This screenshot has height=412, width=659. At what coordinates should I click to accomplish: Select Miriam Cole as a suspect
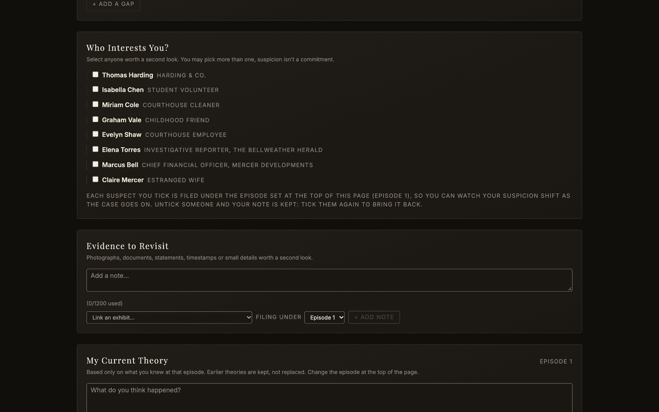coord(95,104)
